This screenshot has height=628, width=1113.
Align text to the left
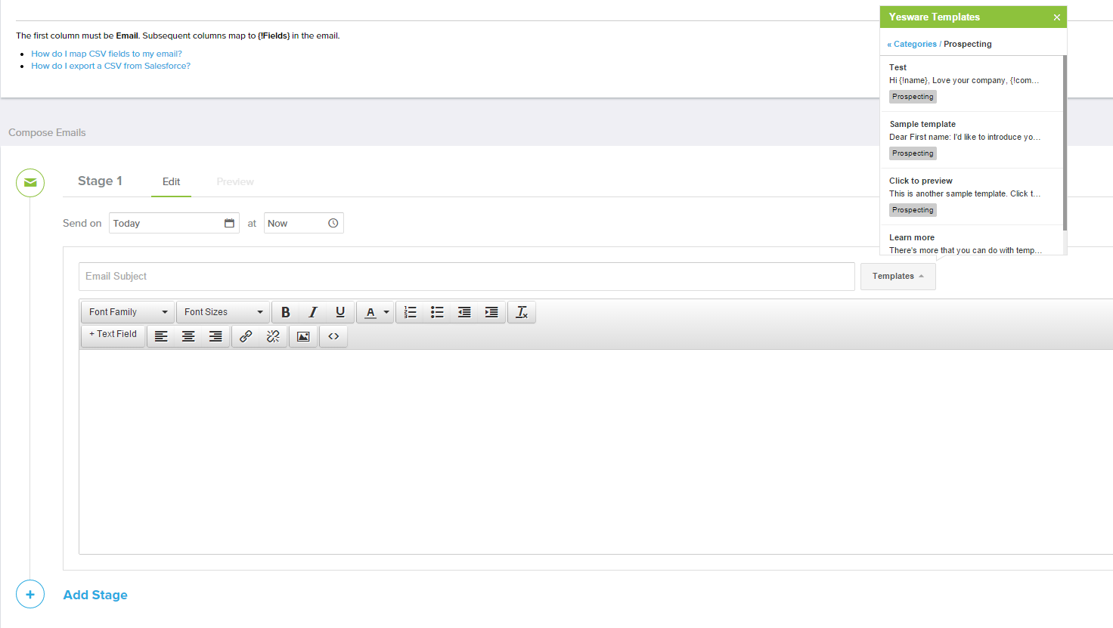coord(161,336)
